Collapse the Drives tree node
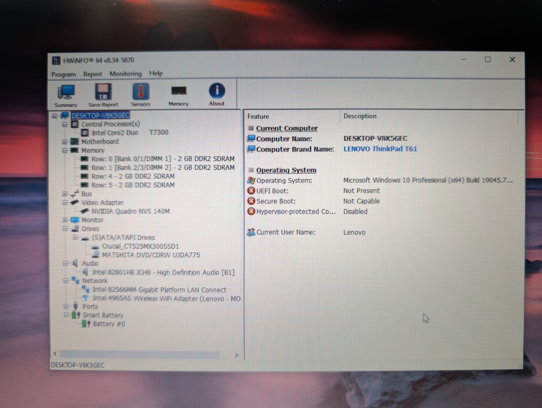 [x=65, y=229]
